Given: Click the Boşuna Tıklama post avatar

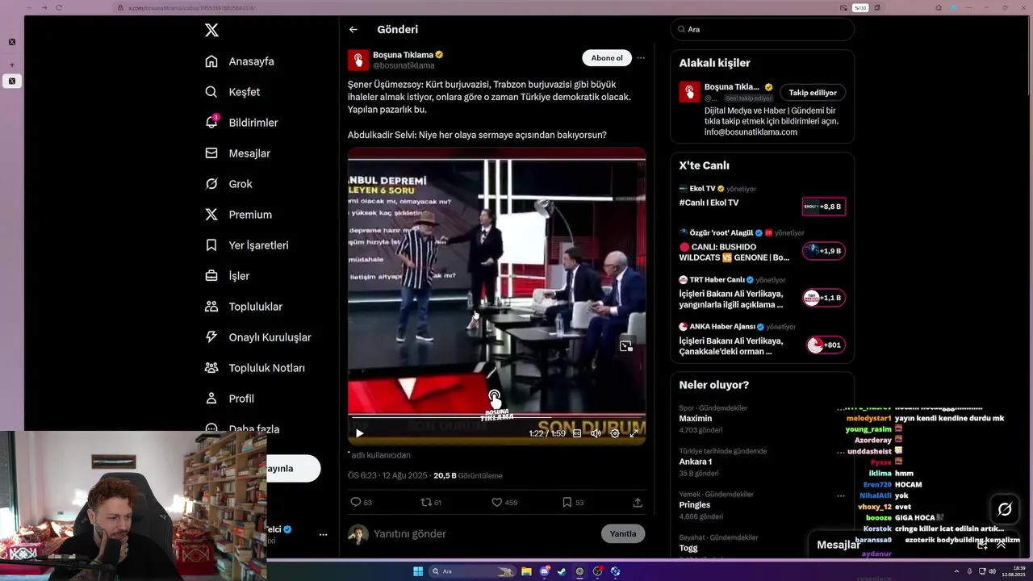Looking at the screenshot, I should pyautogui.click(x=358, y=60).
